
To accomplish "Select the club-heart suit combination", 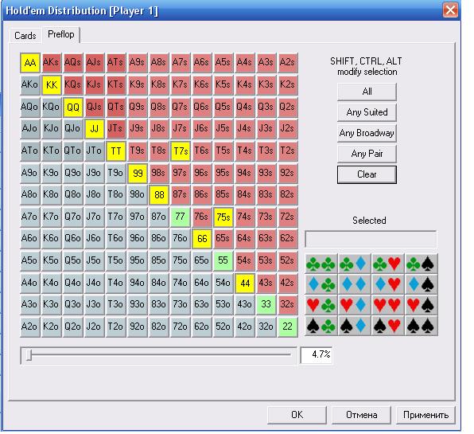I will [x=388, y=264].
